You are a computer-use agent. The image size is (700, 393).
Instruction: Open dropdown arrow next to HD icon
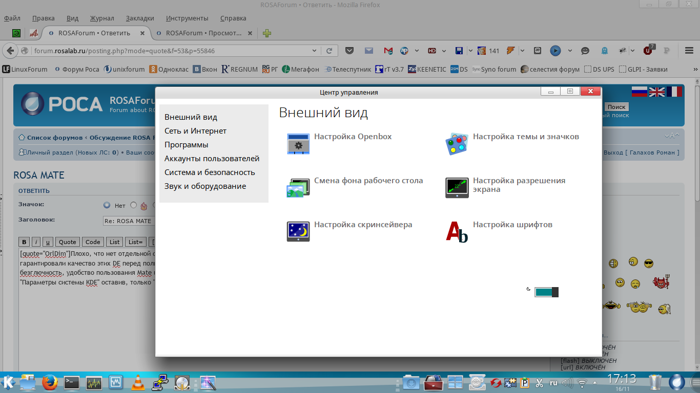(444, 51)
